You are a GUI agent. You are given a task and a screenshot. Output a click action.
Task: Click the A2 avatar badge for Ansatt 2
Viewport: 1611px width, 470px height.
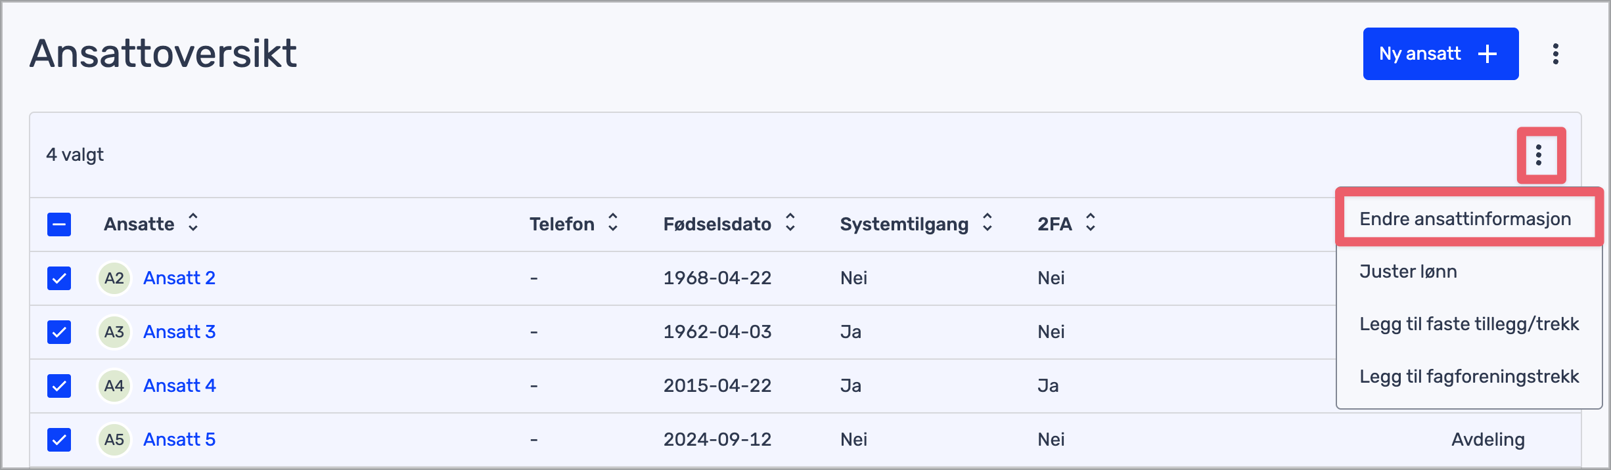pyautogui.click(x=114, y=278)
